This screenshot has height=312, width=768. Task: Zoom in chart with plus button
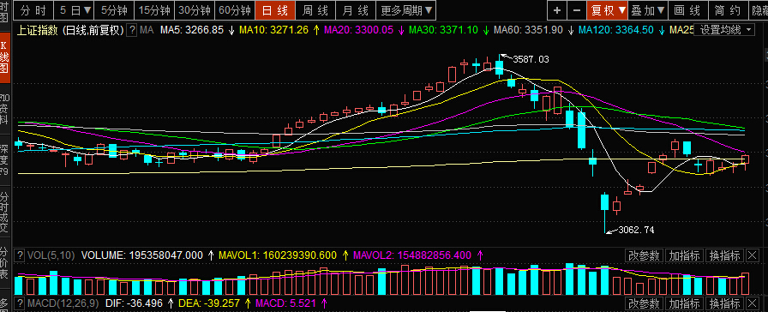[557, 9]
